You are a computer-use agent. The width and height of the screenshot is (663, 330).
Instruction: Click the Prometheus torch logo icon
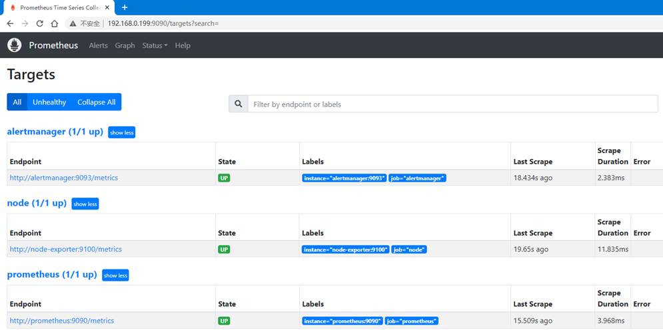coord(15,45)
